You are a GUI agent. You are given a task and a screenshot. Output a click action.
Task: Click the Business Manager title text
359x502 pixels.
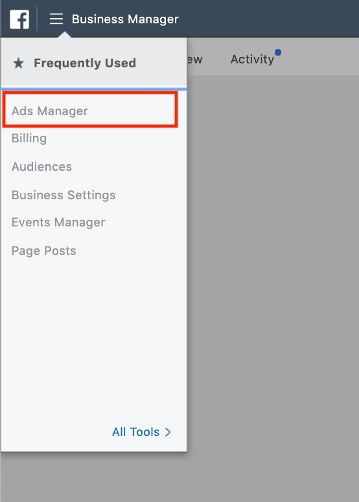point(125,19)
